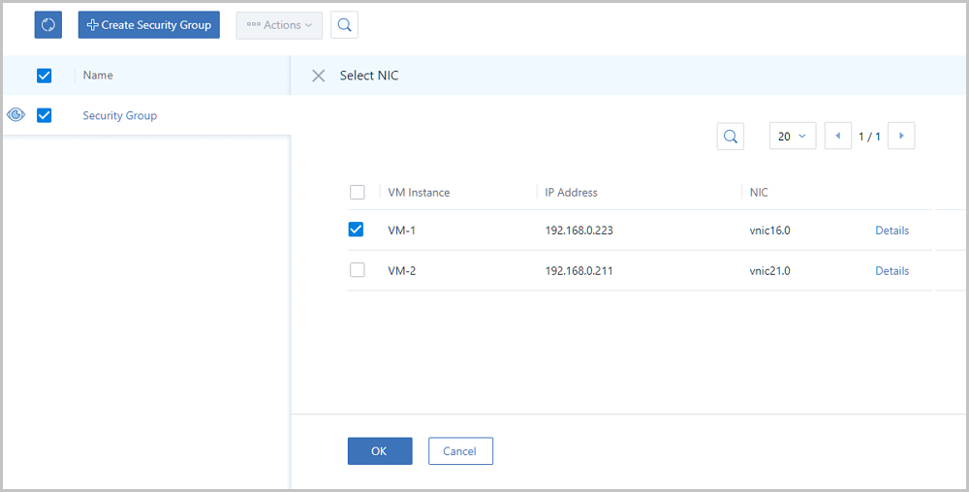Screen dimensions: 969x492
Task: Open Details link for vnic21.0
Action: pyautogui.click(x=891, y=270)
